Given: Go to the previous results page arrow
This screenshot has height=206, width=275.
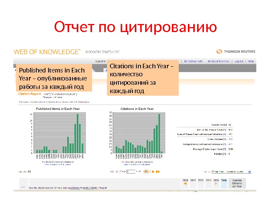Looking at the screenshot, I should point(116,172).
